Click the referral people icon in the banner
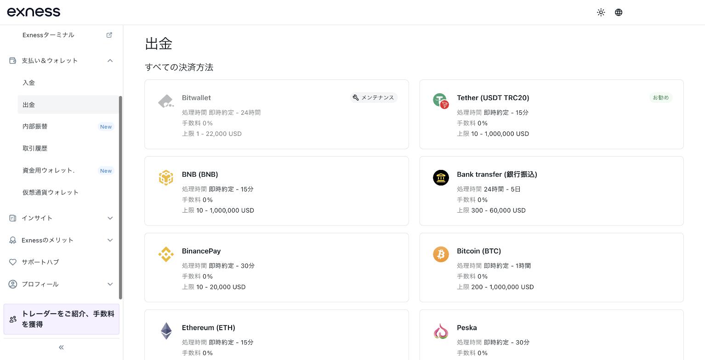 [13, 319]
